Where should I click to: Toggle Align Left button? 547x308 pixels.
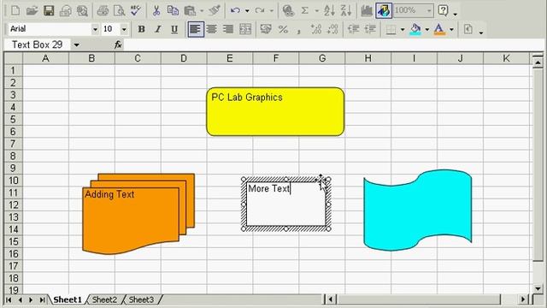196,29
